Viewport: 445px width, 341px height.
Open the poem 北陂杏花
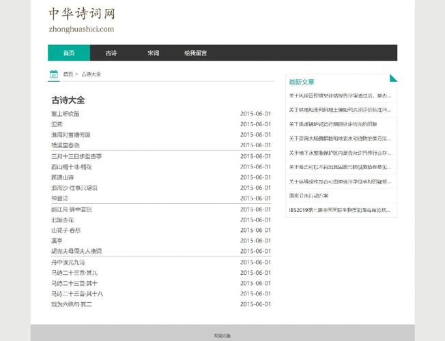(x=62, y=220)
